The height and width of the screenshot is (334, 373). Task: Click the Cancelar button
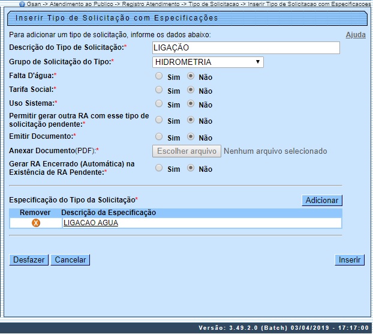[x=70, y=260]
